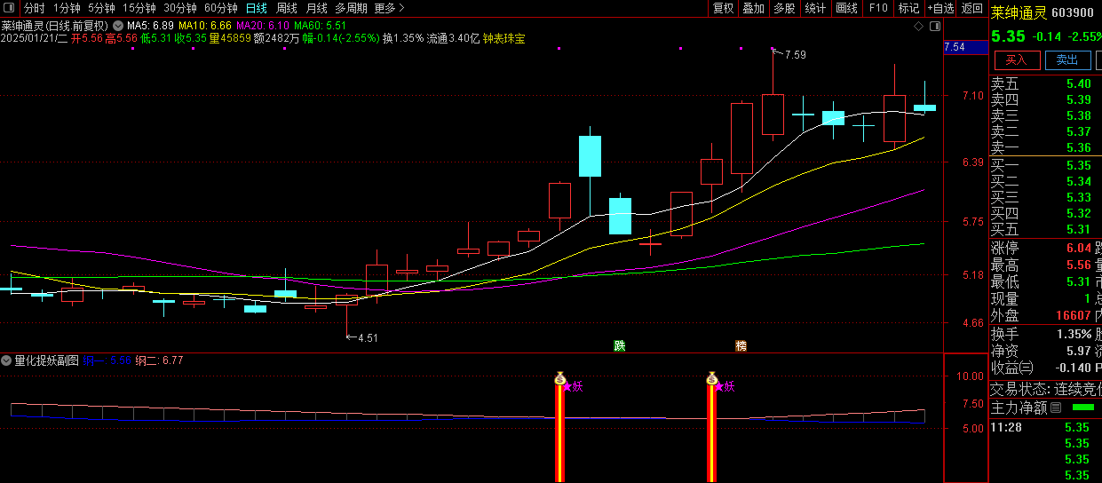
Task: Click the 买二 price 5.34
Action: [1078, 181]
